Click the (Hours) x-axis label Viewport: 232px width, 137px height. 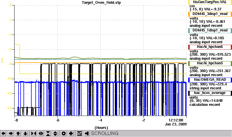tap(101, 128)
